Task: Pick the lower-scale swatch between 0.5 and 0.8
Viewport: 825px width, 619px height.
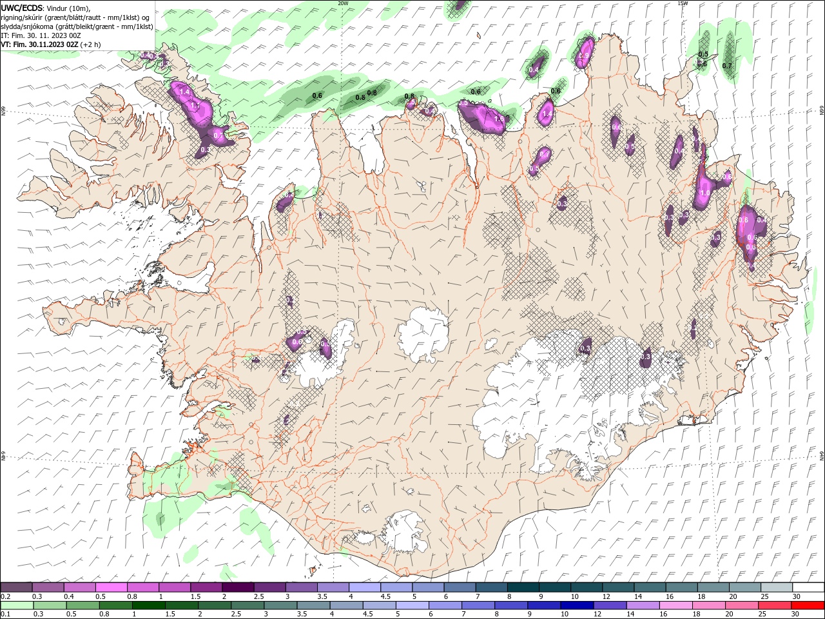Action: 82,605
